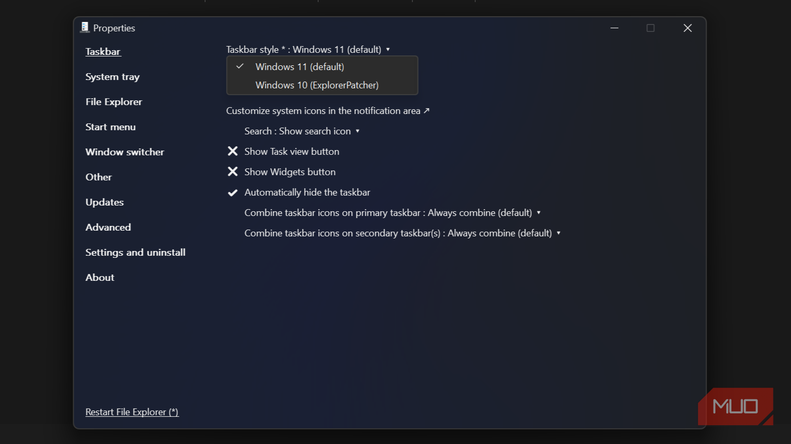The width and height of the screenshot is (791, 444).
Task: Click Restart File Explorer link
Action: (132, 412)
